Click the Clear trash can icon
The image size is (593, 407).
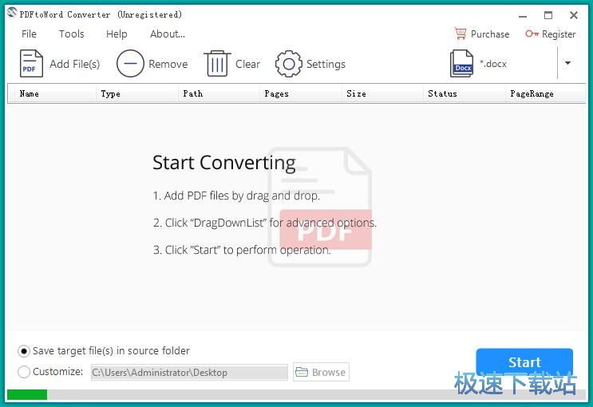(217, 64)
